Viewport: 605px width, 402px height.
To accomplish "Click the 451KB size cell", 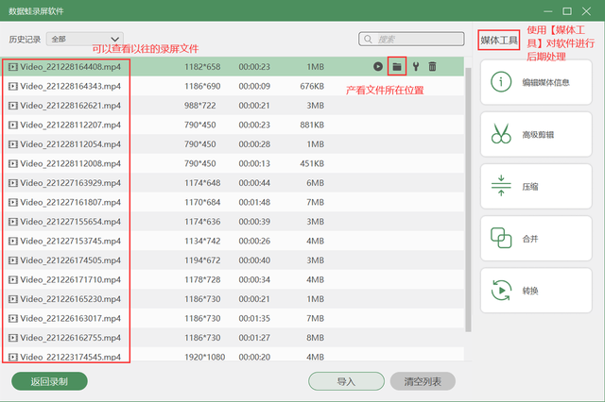I will pos(312,163).
